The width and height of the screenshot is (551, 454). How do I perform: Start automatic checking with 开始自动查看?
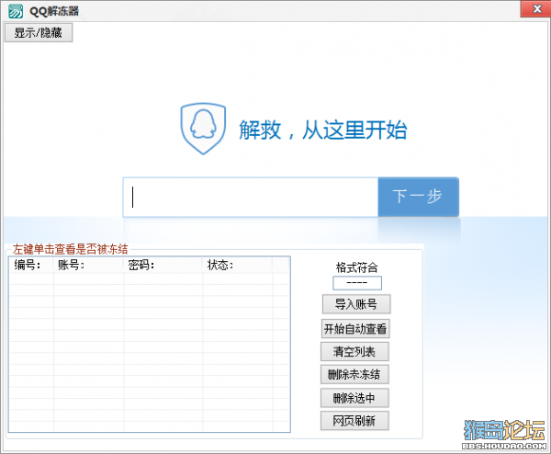click(355, 329)
